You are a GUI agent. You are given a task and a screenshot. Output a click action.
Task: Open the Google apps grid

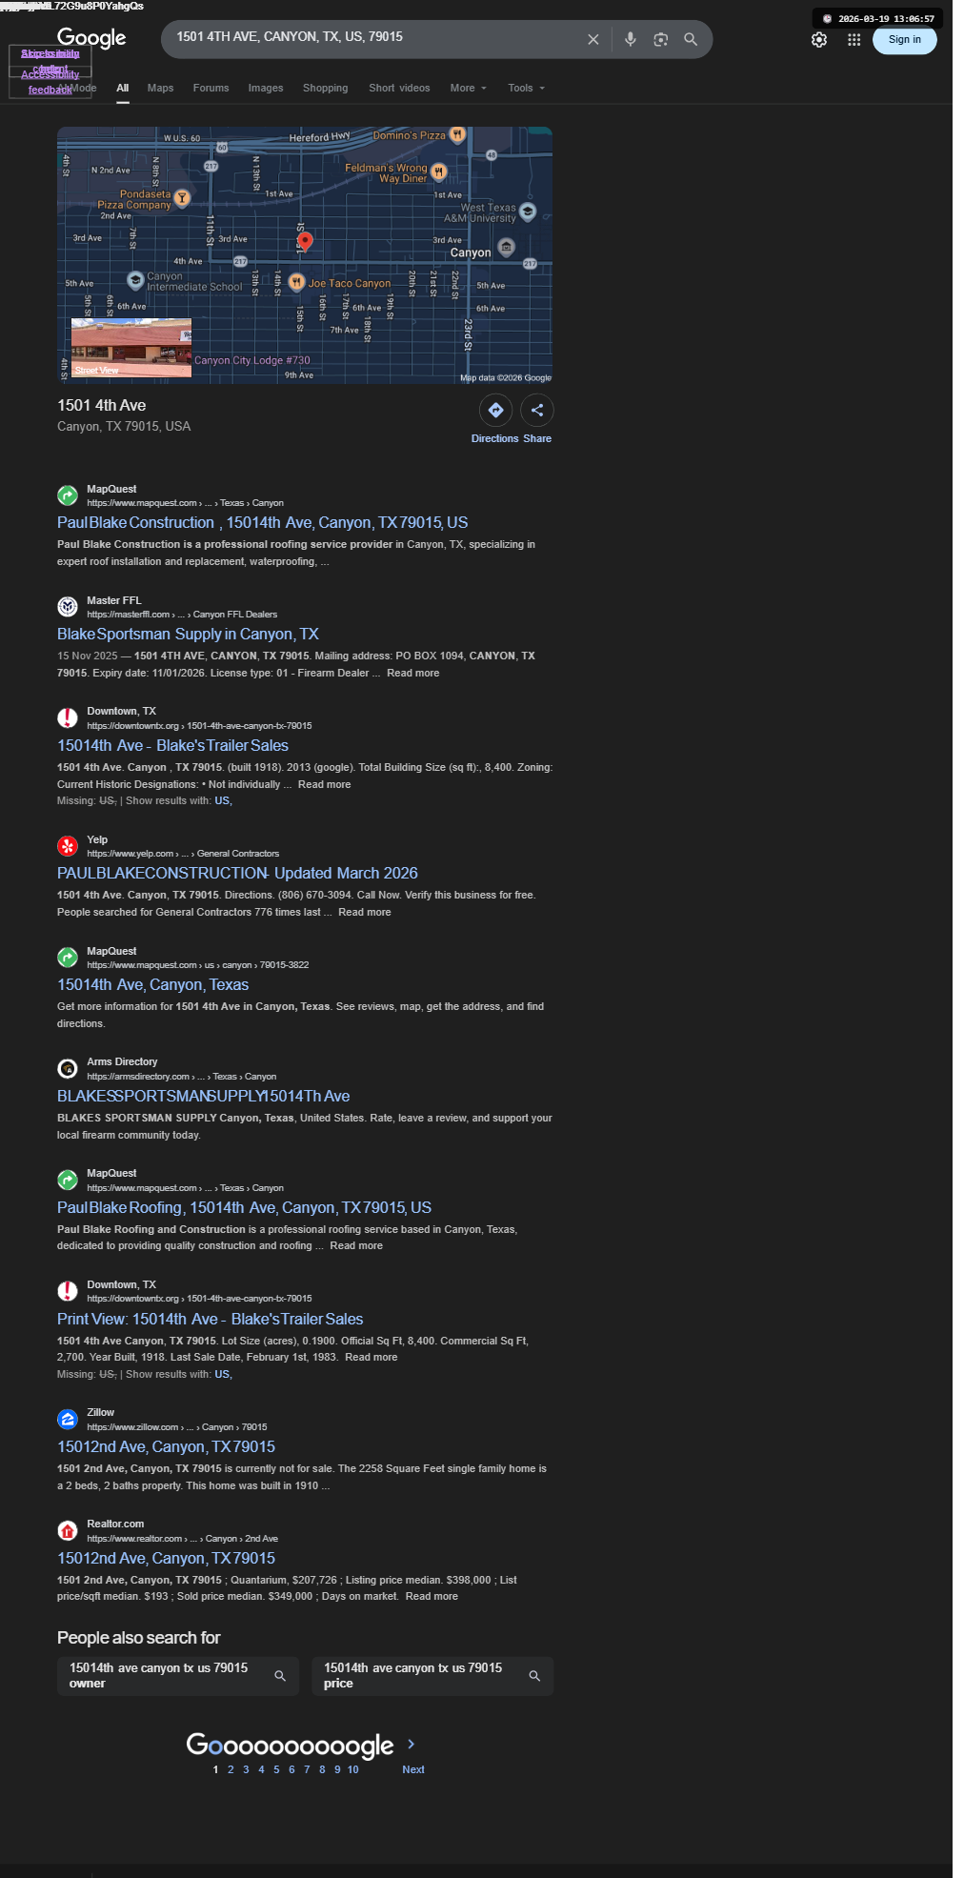pos(854,40)
